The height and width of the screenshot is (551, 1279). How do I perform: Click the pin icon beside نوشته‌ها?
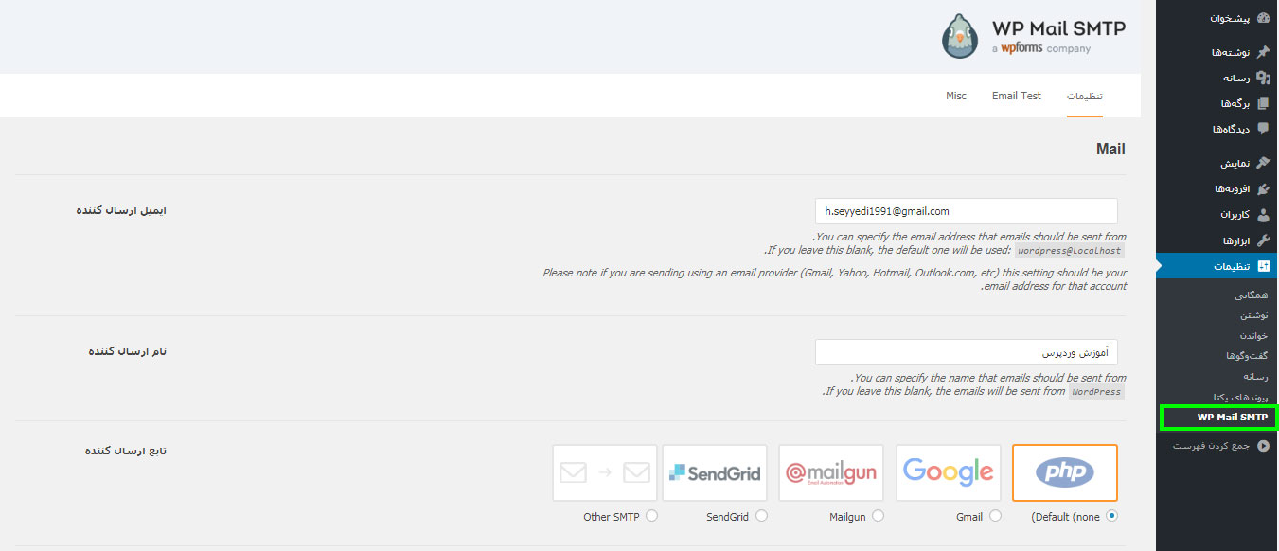(x=1263, y=52)
